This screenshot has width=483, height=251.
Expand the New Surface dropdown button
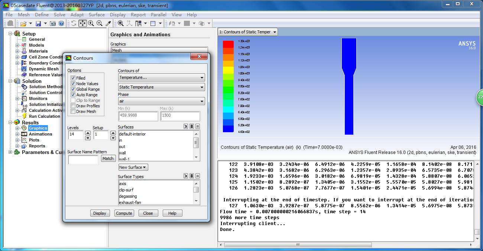coord(133,167)
